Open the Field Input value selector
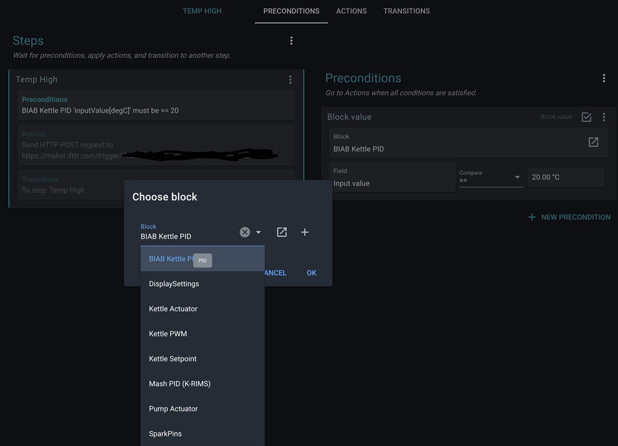 click(392, 178)
